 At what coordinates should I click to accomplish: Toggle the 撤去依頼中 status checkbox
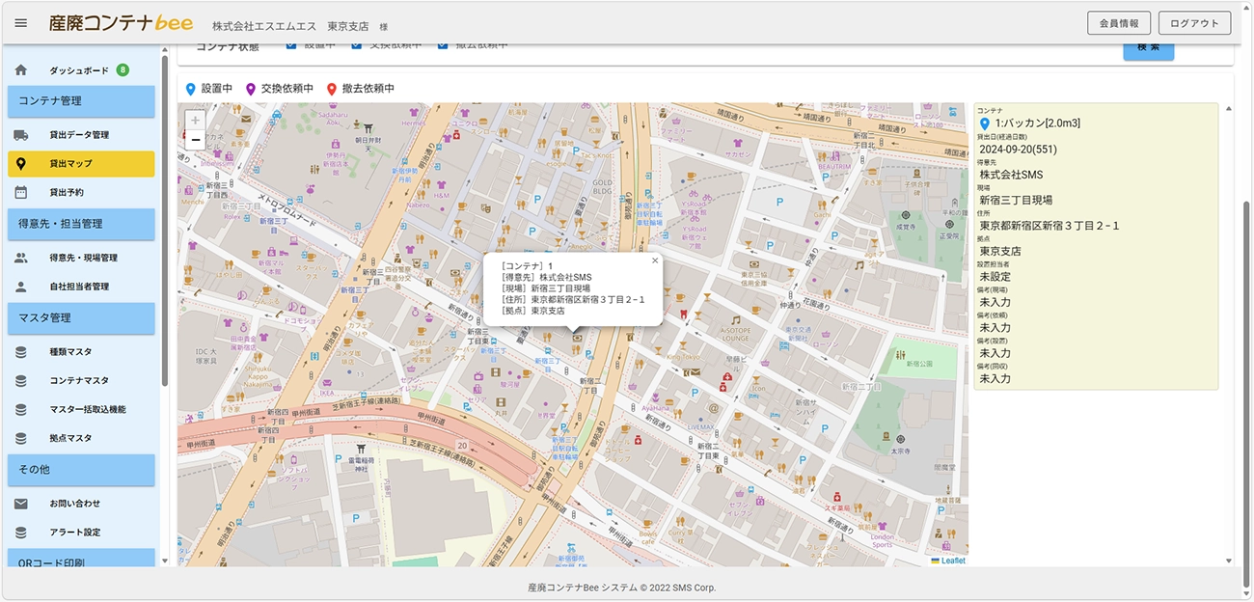(x=443, y=46)
